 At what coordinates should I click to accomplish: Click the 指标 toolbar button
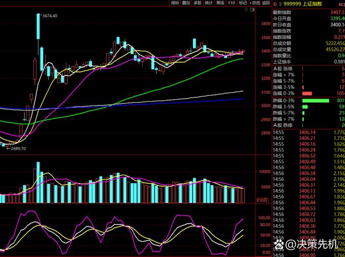point(175,3)
